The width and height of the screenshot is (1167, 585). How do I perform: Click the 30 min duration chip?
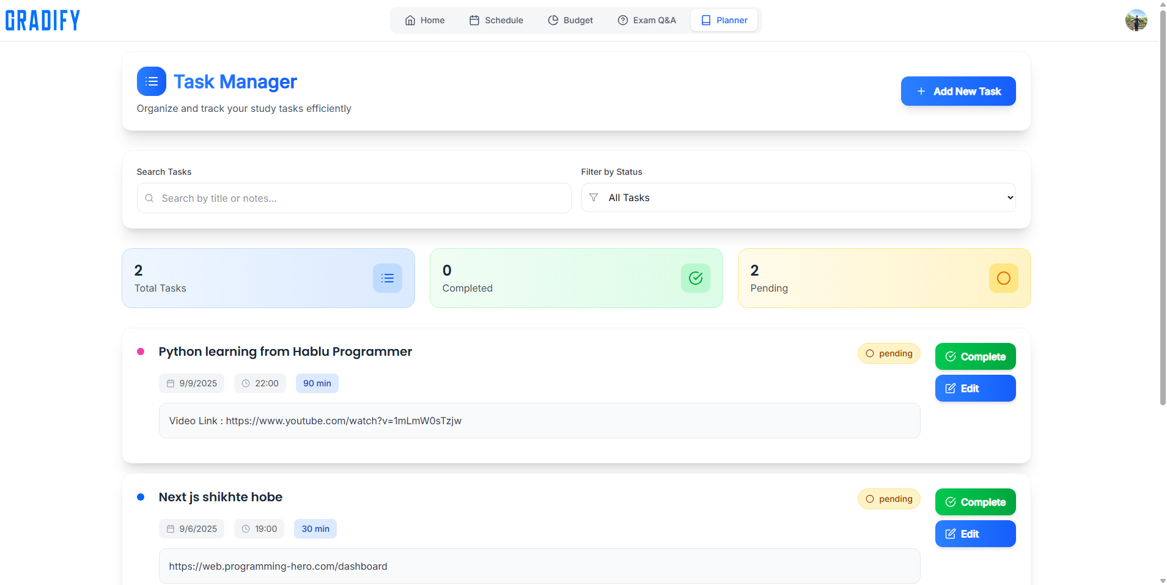click(x=315, y=529)
